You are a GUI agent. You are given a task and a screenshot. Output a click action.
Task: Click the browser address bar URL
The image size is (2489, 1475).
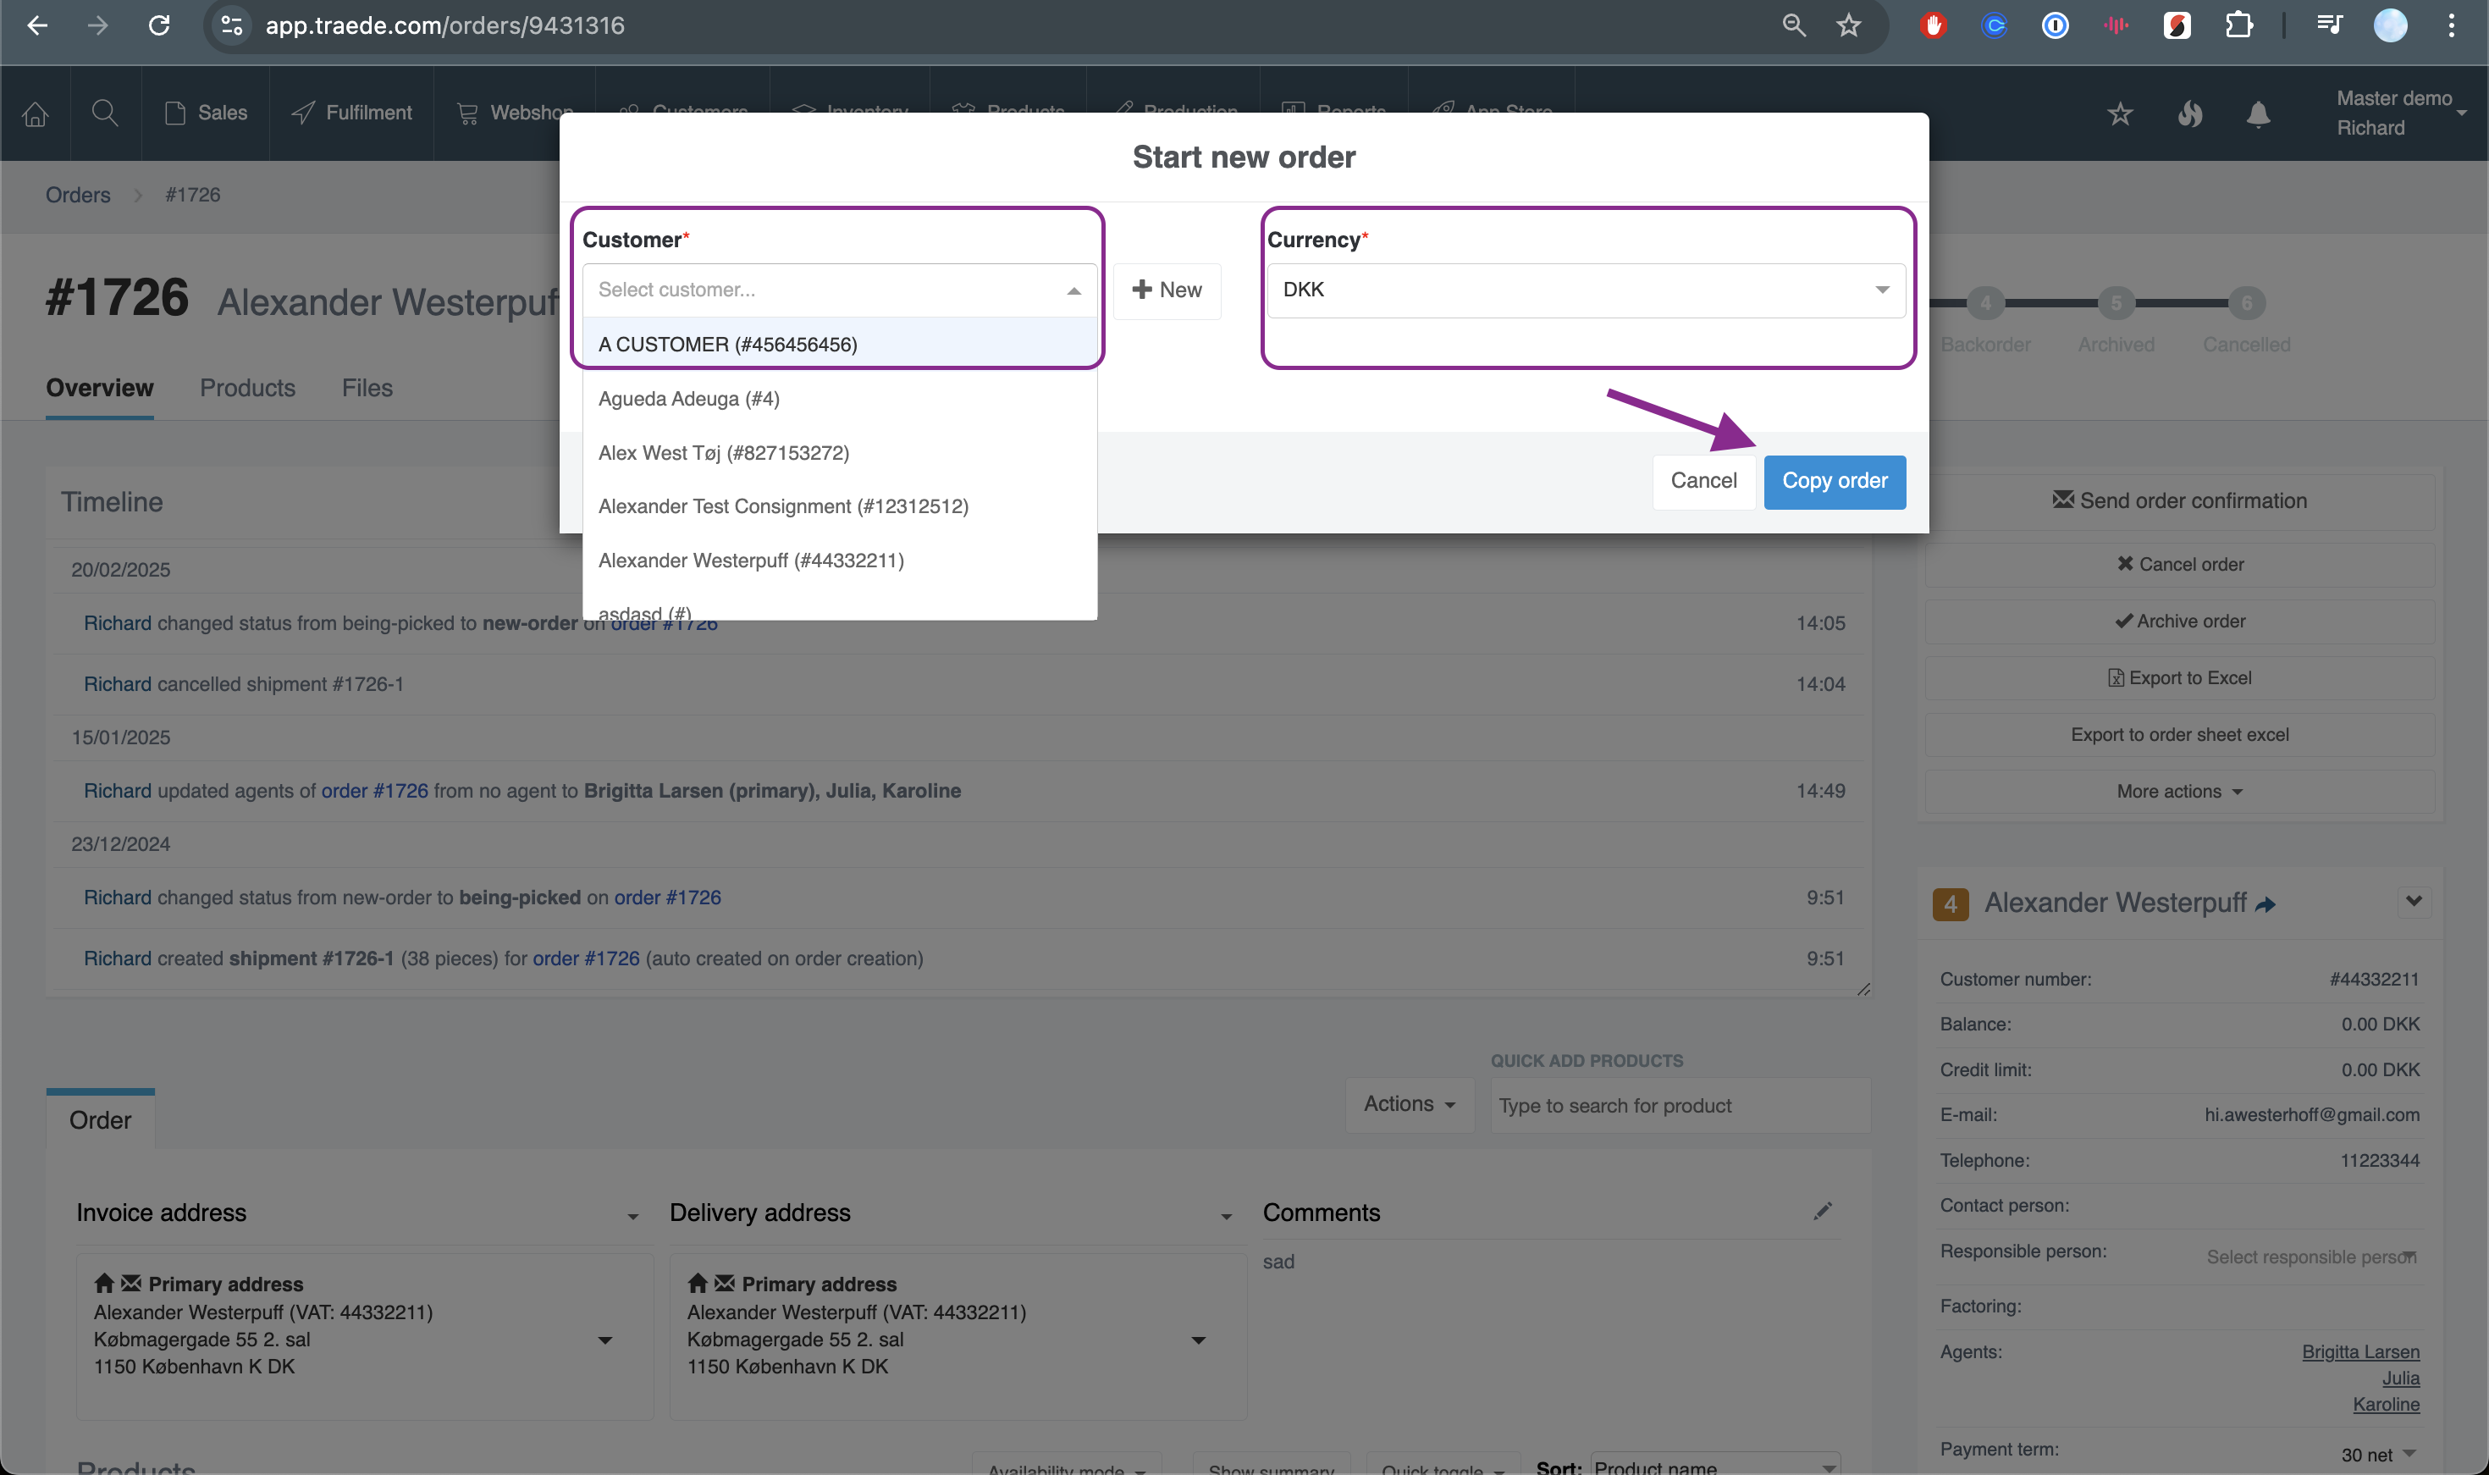coord(444,26)
